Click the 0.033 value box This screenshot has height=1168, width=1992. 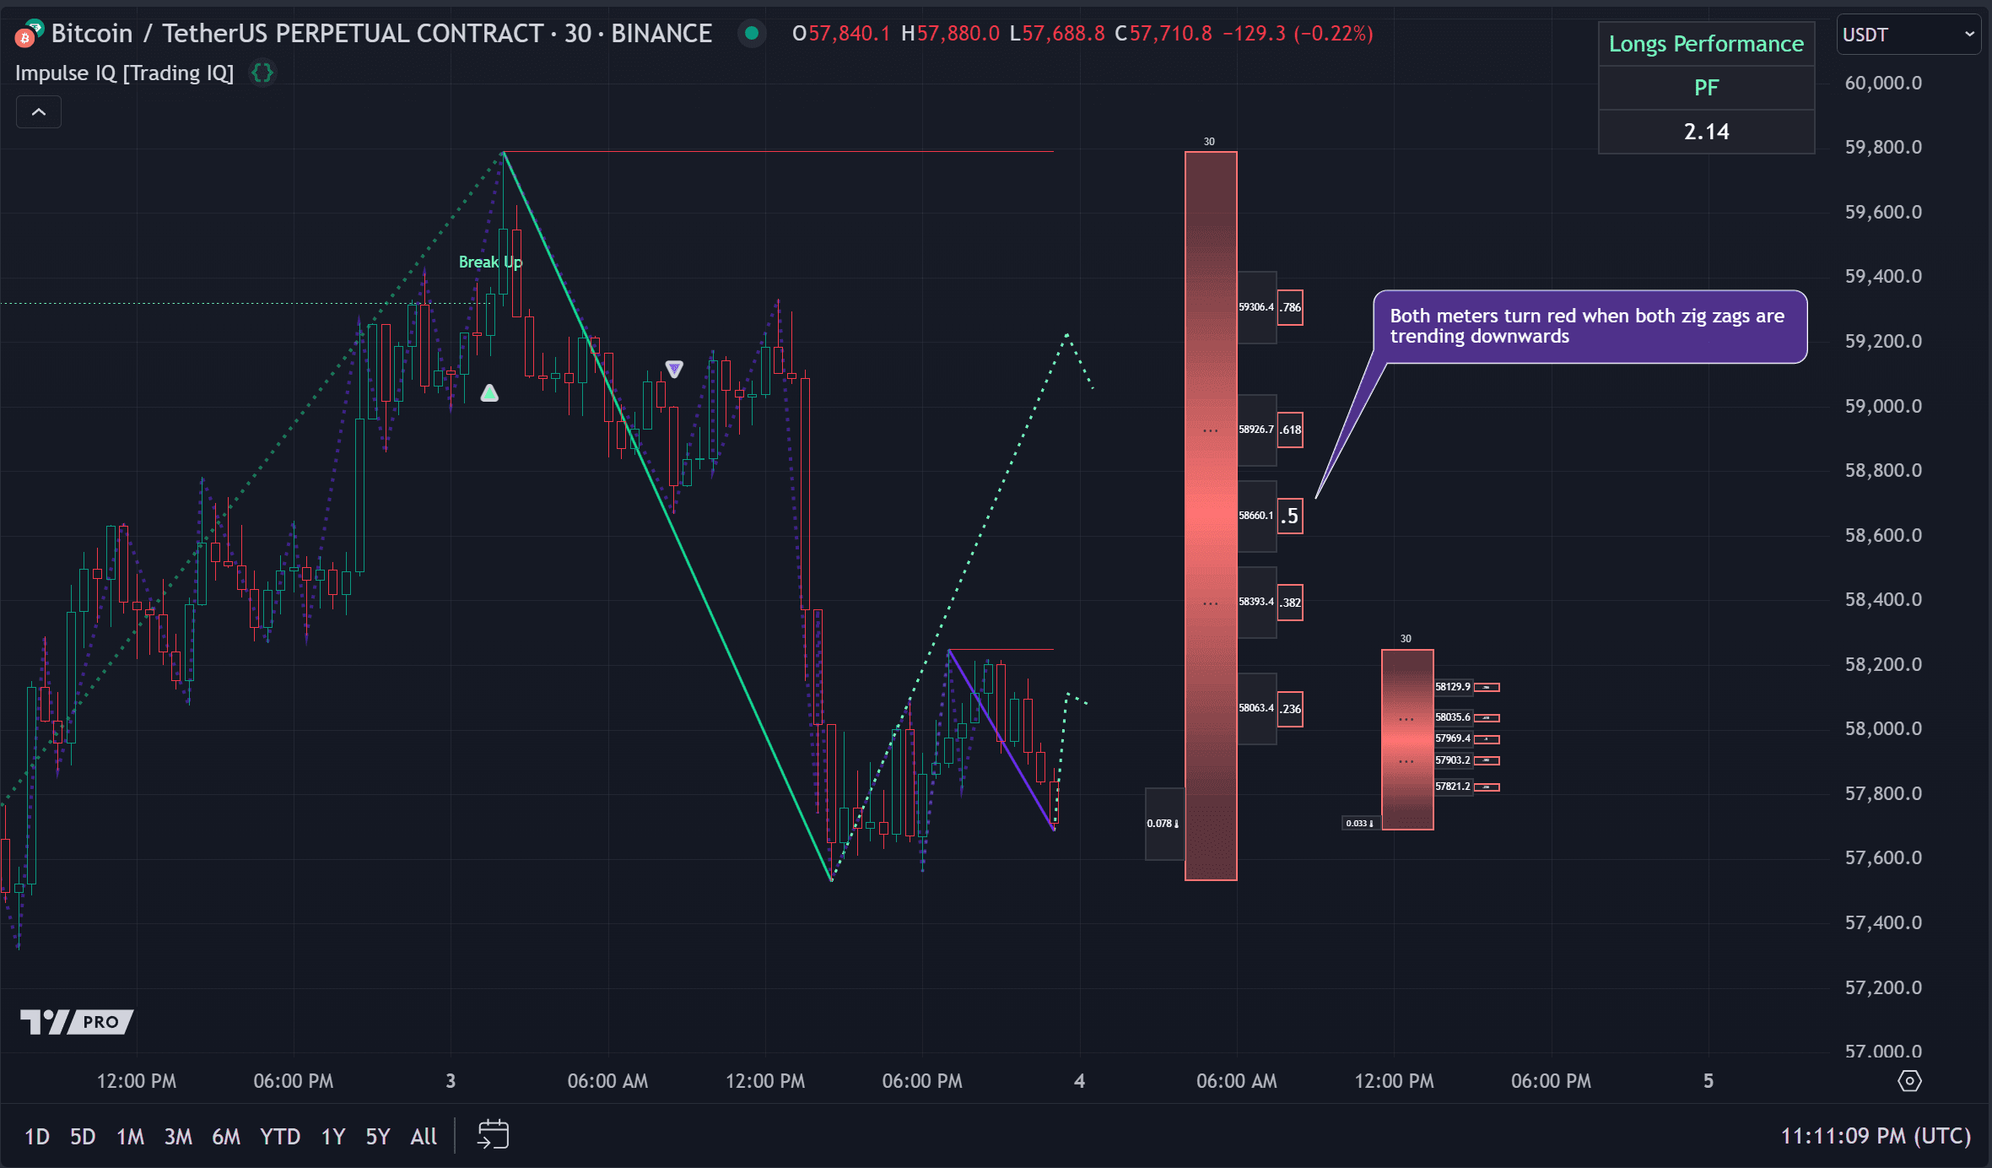(1360, 824)
